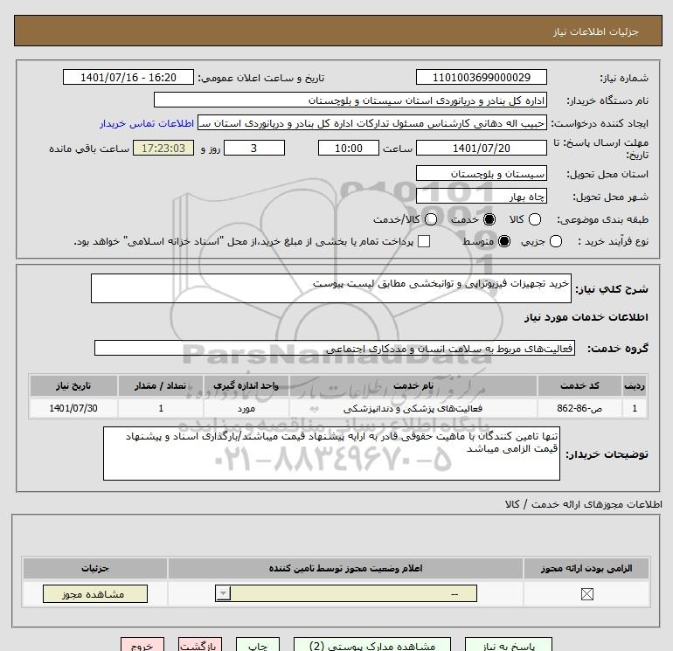This screenshot has width=673, height=651.
Task: Click بازگشت back button
Action: pos(200,645)
